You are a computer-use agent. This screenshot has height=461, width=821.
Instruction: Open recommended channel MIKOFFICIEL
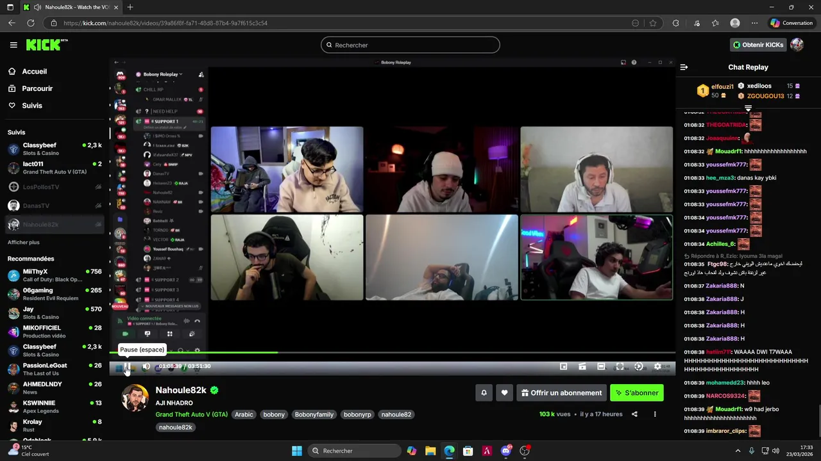click(x=55, y=332)
